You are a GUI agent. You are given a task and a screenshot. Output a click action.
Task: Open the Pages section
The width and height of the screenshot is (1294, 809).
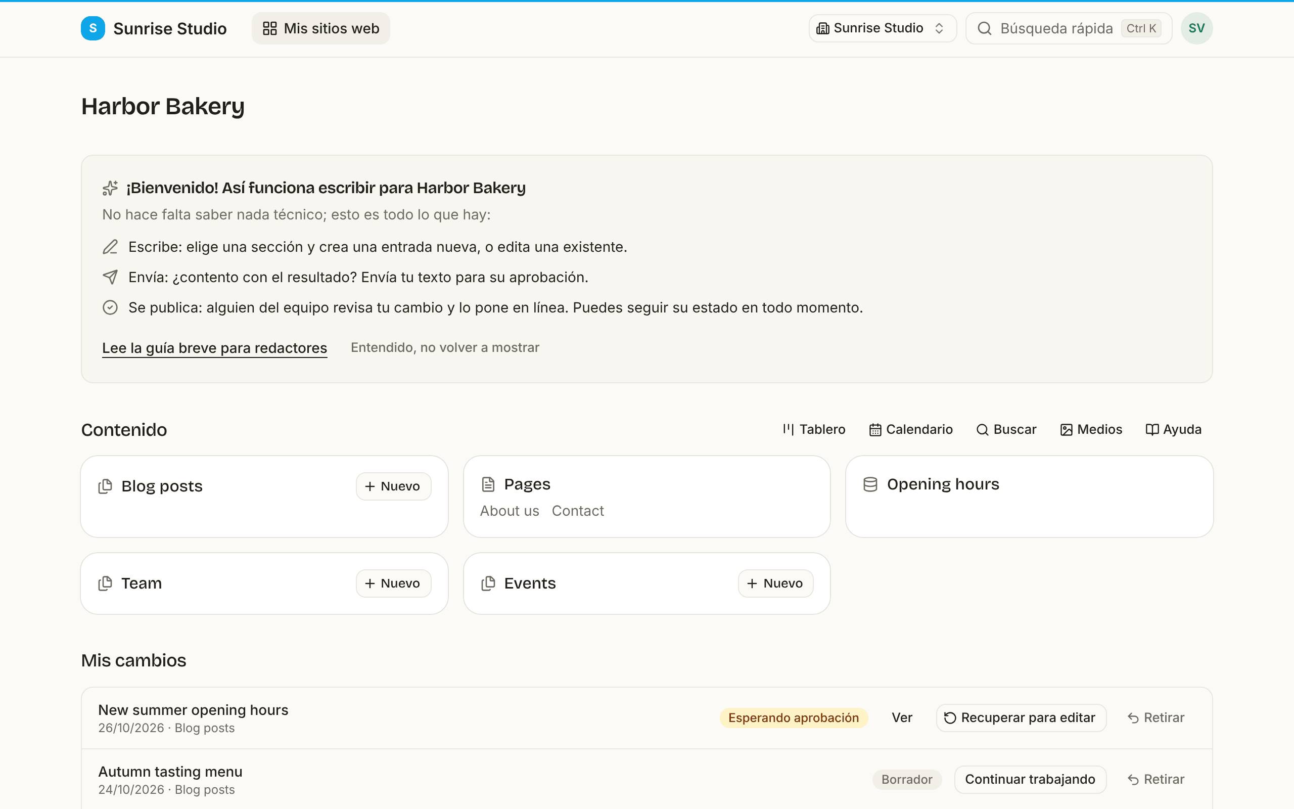click(x=527, y=484)
